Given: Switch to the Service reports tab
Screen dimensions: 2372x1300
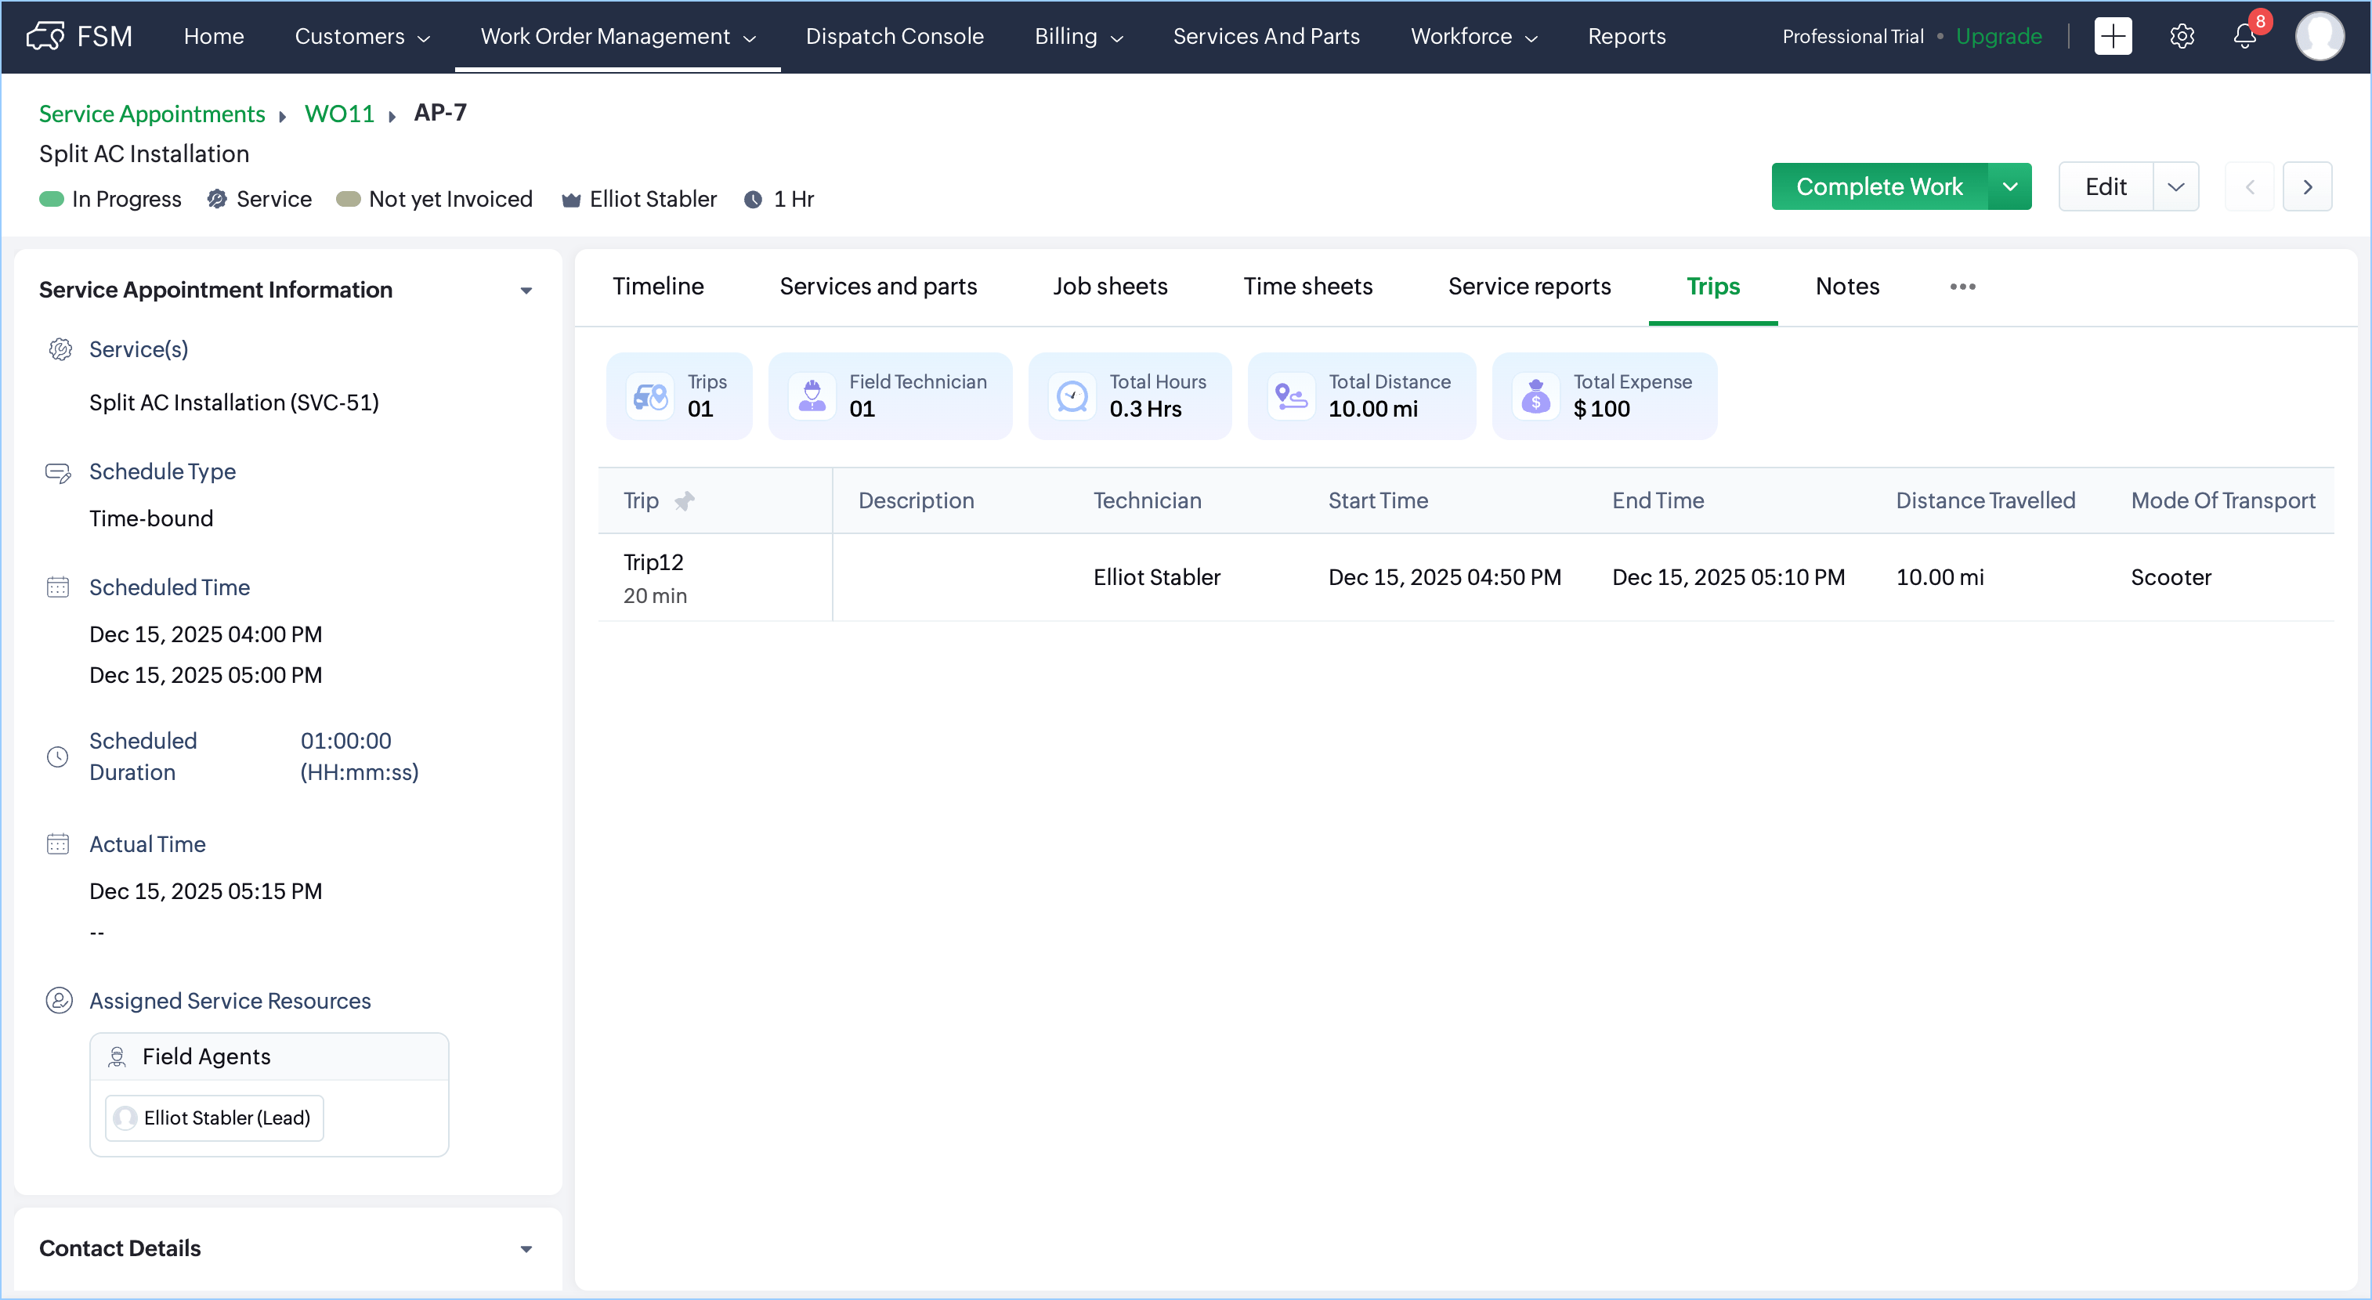Looking at the screenshot, I should coord(1528,287).
